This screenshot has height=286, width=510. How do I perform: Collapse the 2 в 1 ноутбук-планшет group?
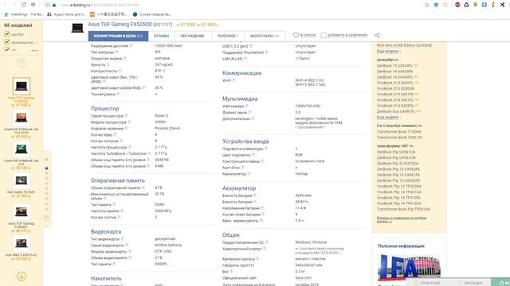tap(399, 126)
